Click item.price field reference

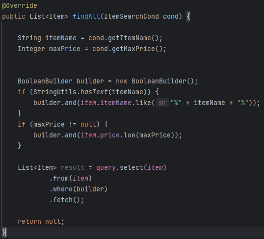[x=100, y=135]
